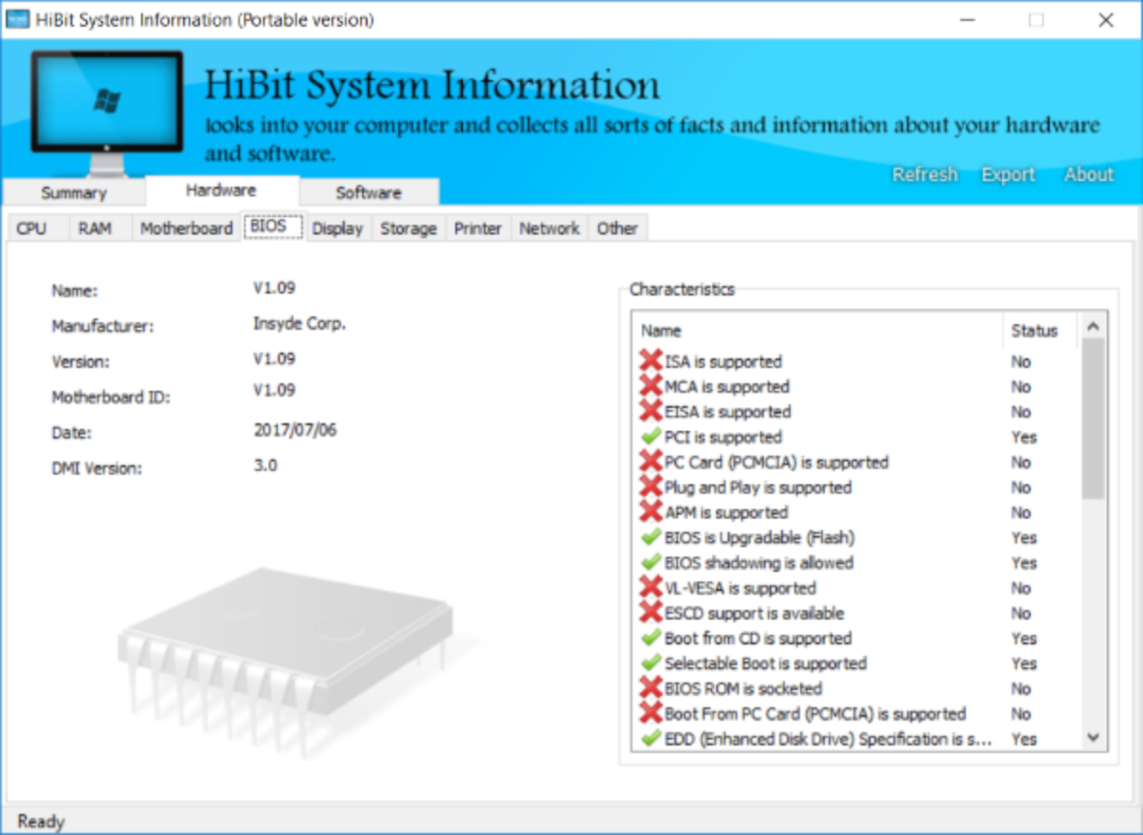Click green check icon beside BIOS is Upgradable

click(651, 538)
